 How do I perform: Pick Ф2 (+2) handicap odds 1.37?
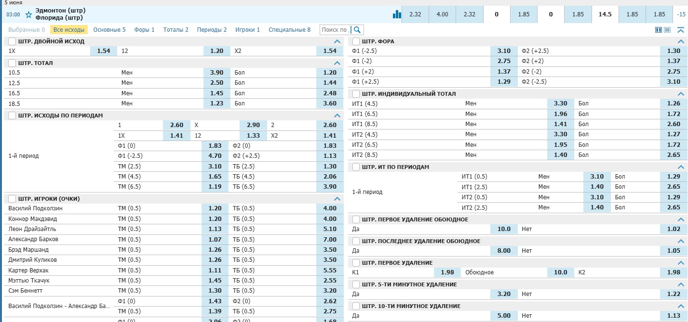click(x=674, y=61)
